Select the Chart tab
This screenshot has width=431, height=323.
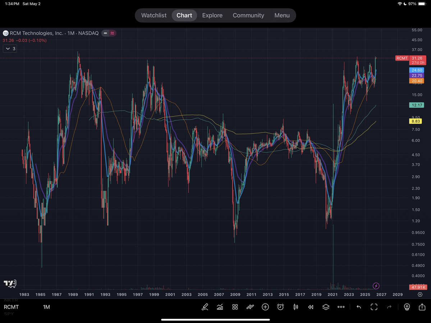pos(184,15)
